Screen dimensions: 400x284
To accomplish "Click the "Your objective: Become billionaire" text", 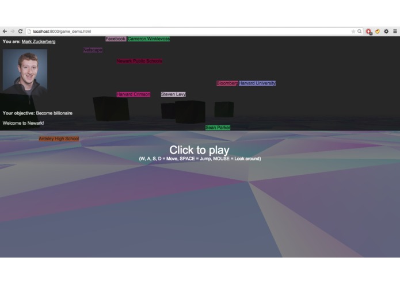I will click(37, 113).
